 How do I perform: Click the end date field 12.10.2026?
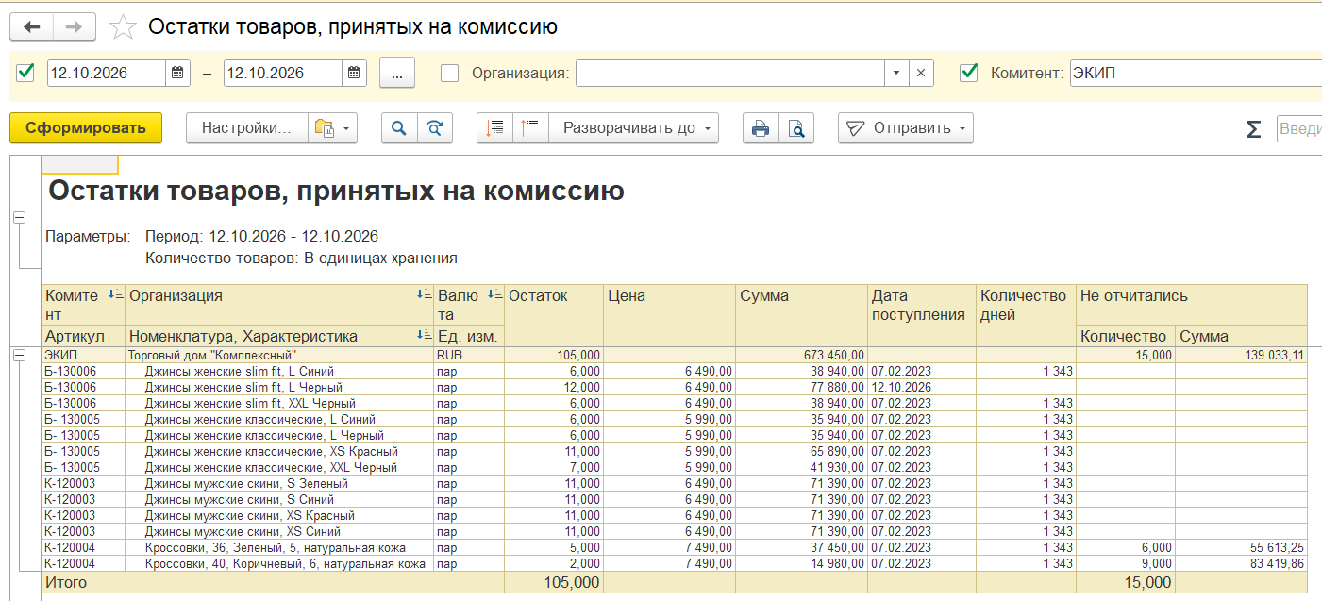(x=283, y=73)
